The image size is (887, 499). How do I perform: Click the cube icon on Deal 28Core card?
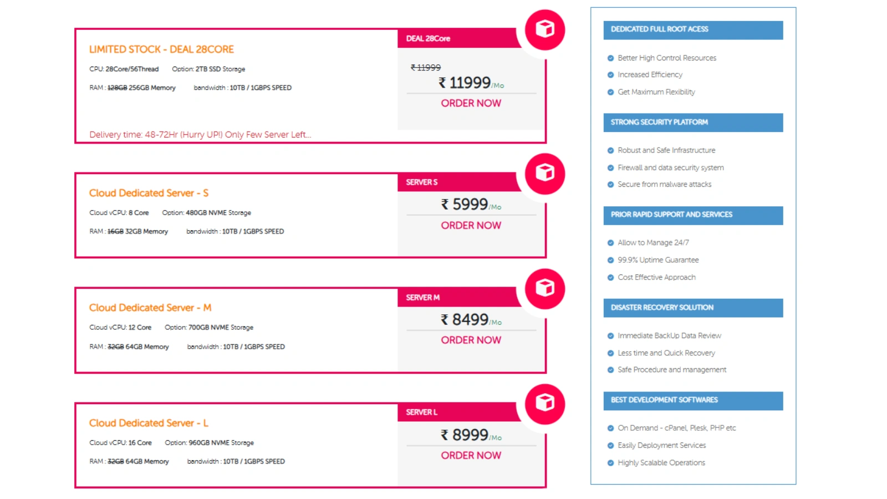click(x=544, y=29)
